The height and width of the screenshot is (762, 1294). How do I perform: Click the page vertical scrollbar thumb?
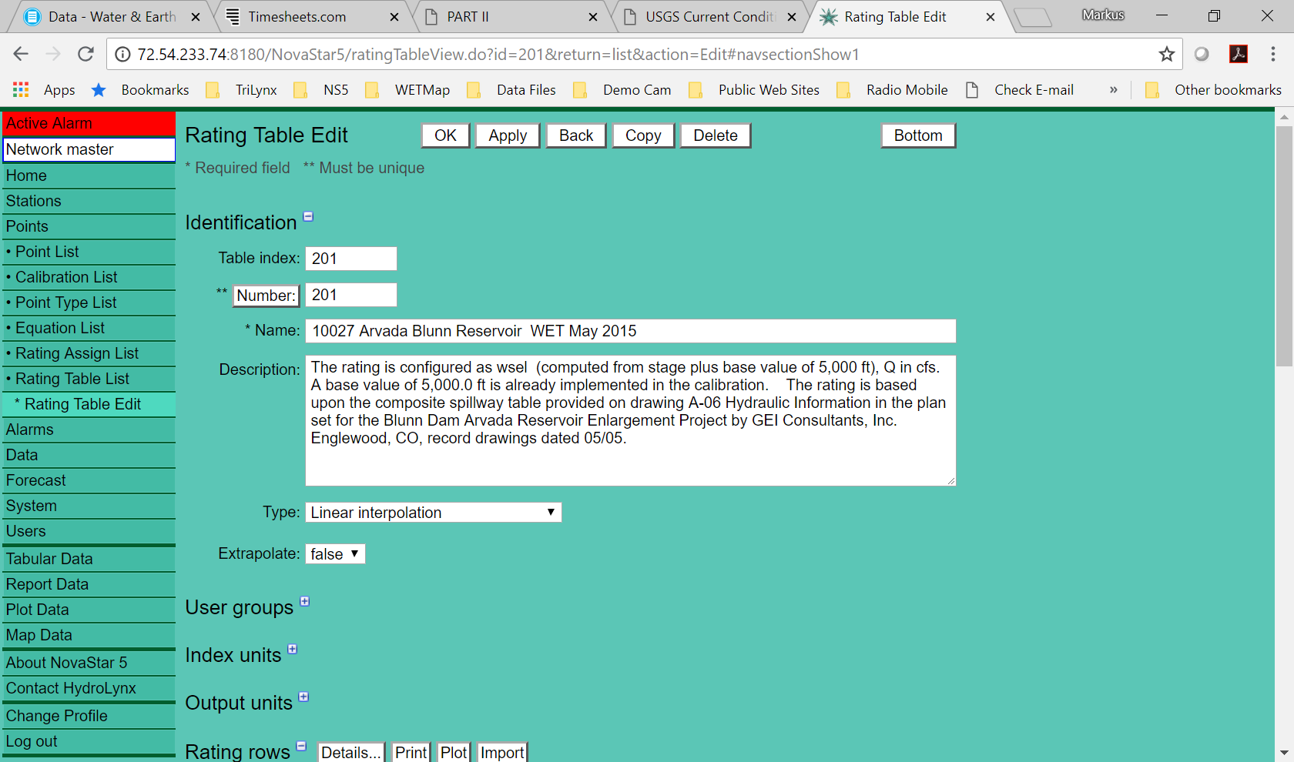click(1284, 246)
